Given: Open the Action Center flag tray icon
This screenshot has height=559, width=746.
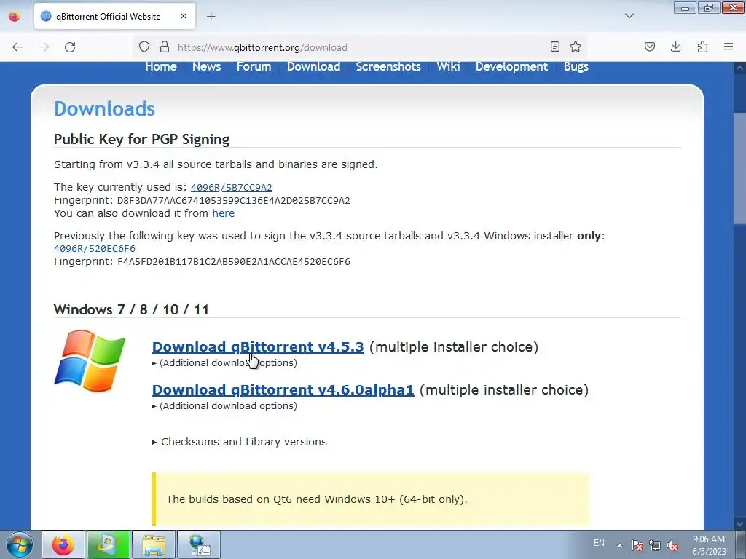Looking at the screenshot, I should (637, 545).
